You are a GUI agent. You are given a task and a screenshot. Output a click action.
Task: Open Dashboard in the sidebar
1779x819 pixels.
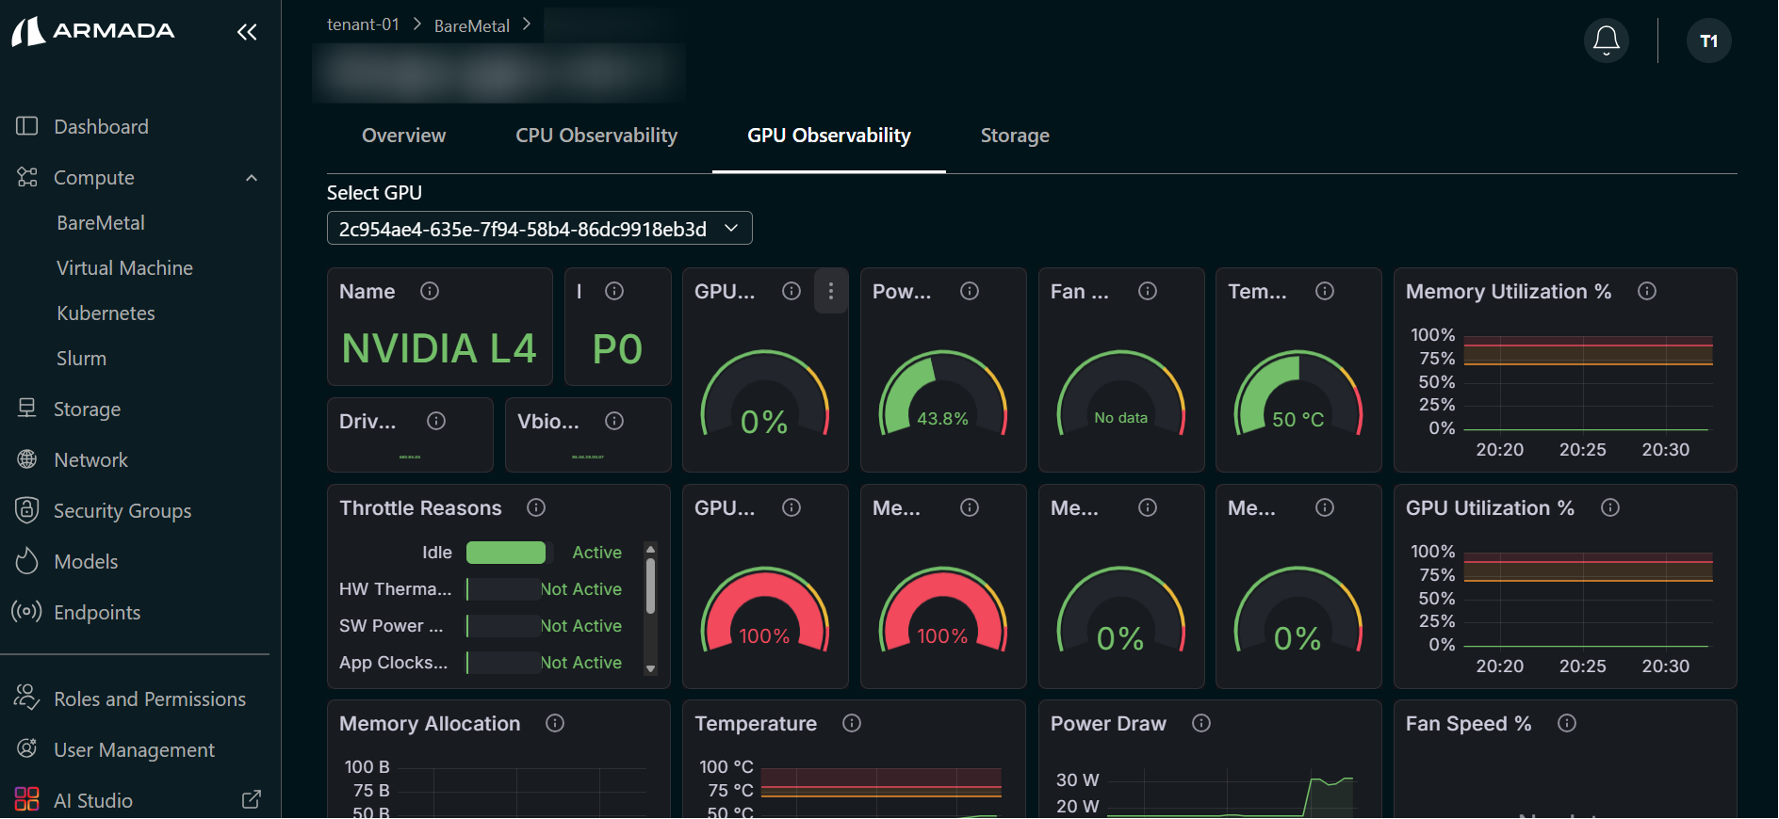coord(101,126)
